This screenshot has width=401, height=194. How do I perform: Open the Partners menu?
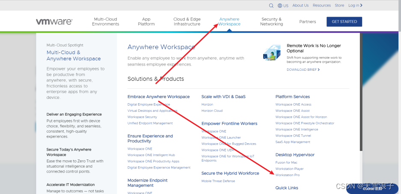(308, 22)
